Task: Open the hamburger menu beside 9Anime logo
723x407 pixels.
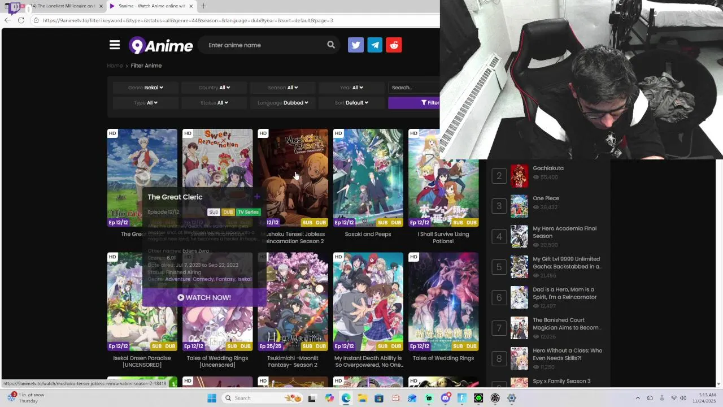Action: pos(115,45)
